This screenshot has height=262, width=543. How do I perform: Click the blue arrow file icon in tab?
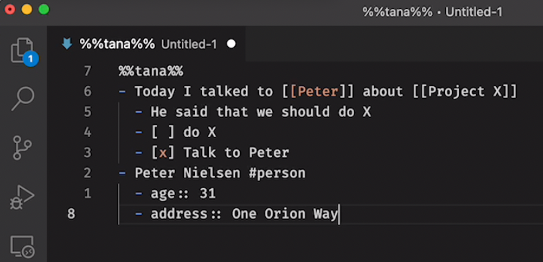(67, 44)
